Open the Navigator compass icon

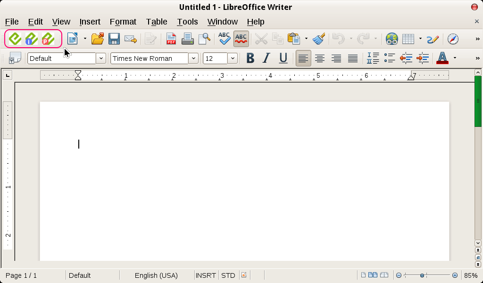[453, 39]
